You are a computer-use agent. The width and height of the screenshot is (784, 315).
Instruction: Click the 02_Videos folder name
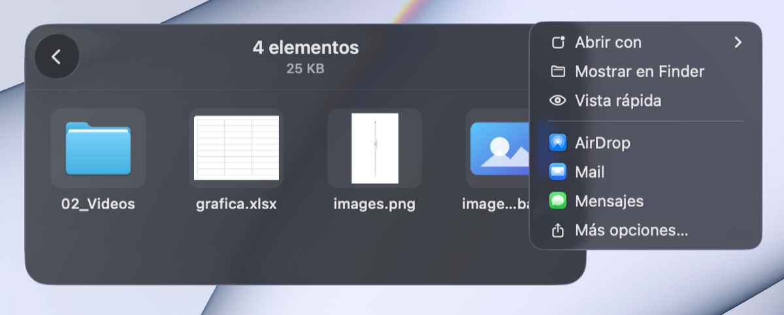coord(98,204)
